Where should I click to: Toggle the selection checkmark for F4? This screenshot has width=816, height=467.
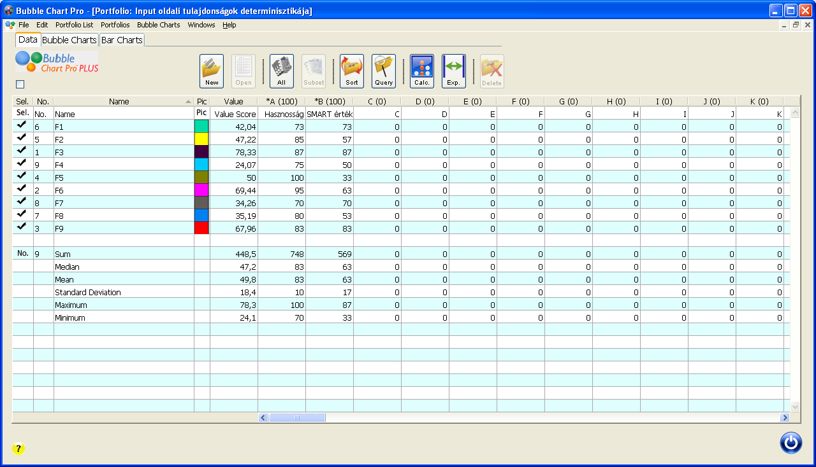22,164
